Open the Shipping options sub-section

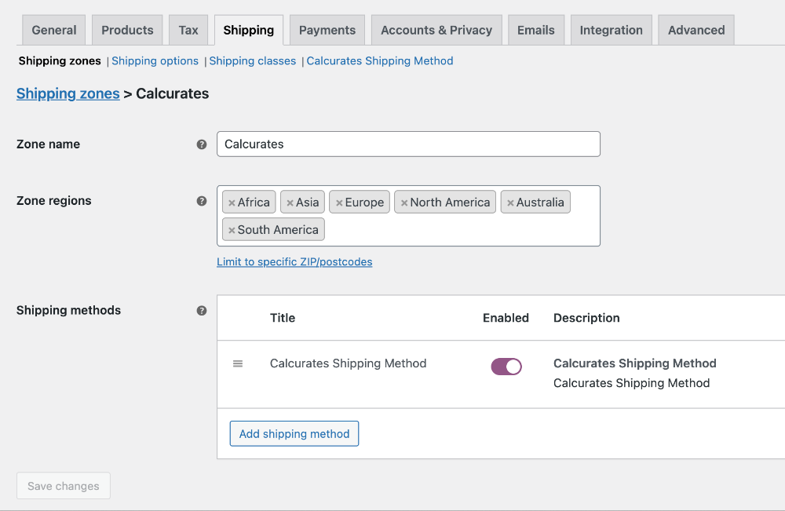155,61
